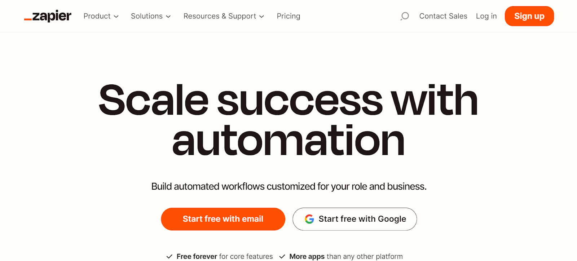Click the workflows tagline text
Screen dimensions: 577x261
pos(288,187)
